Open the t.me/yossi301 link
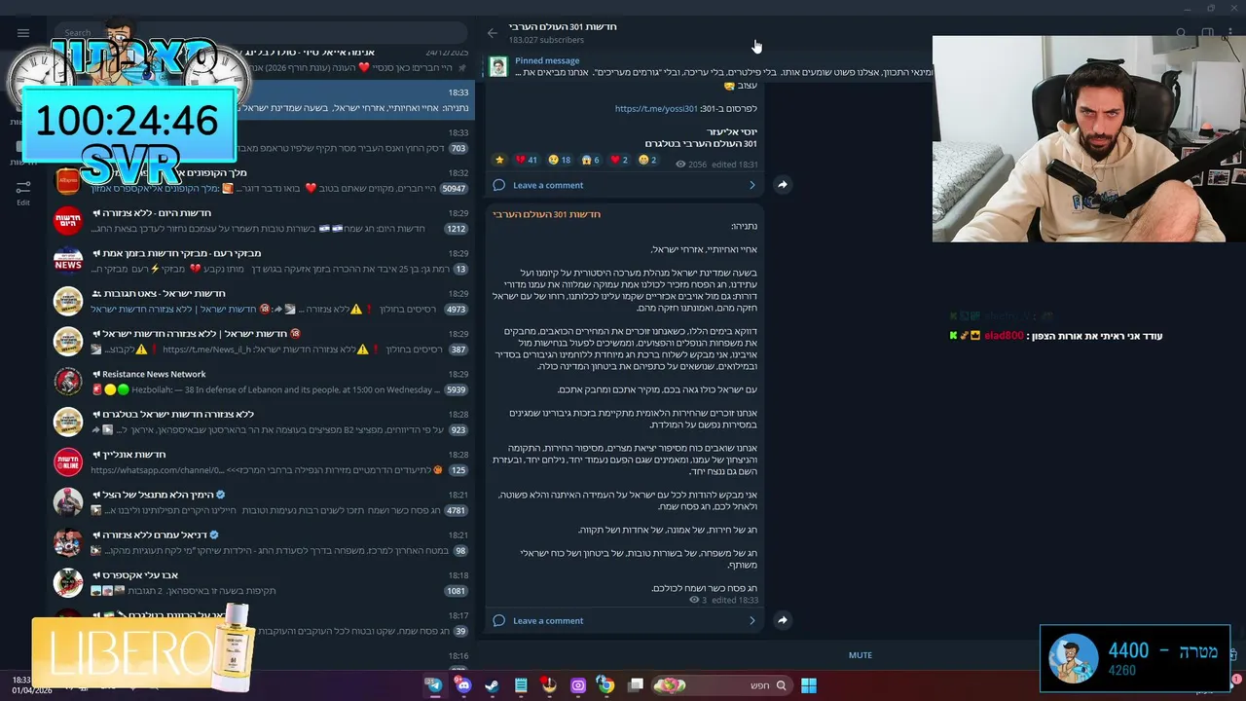 tap(656, 109)
